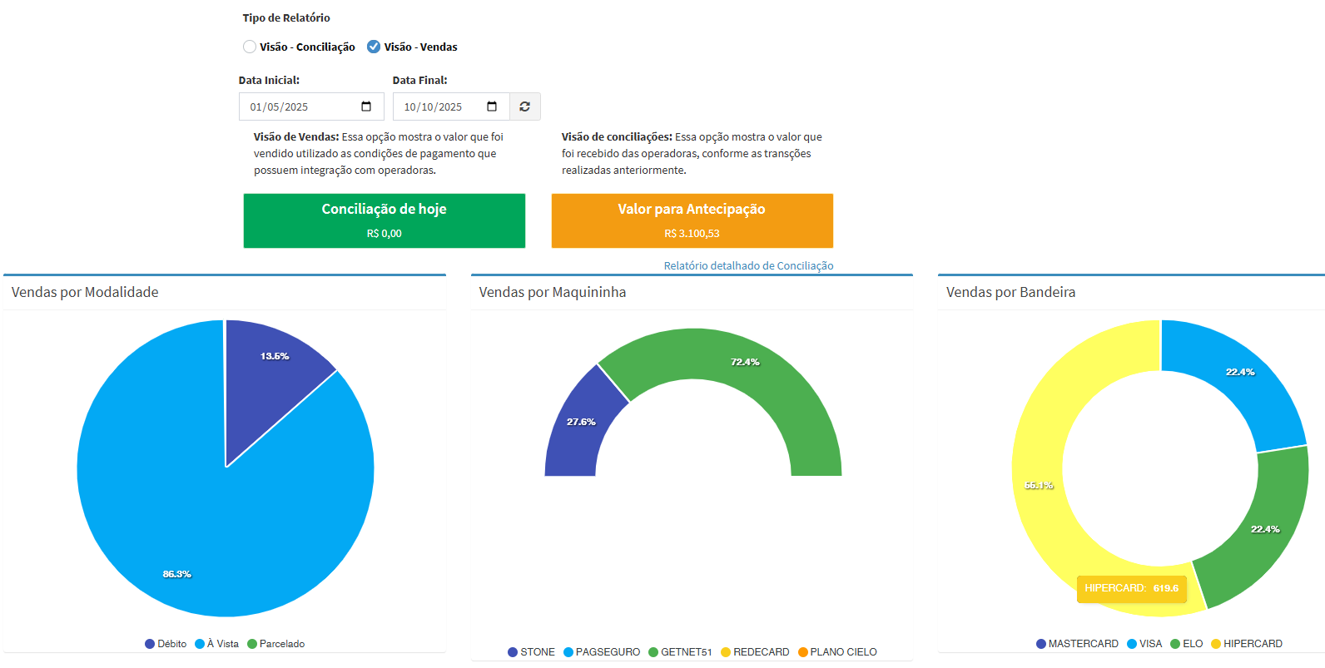Viewport: 1325px width, 668px height.
Task: Select the Visão - Vendas radio option
Action: tap(375, 47)
